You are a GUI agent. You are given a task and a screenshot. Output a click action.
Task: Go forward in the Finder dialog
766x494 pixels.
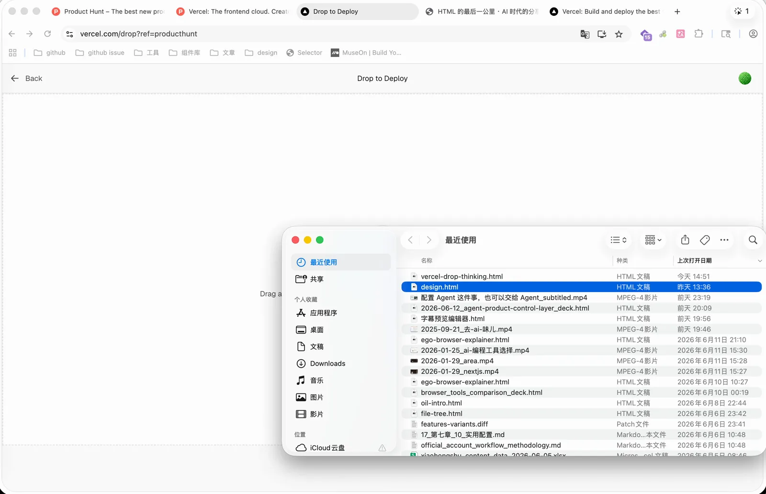429,240
